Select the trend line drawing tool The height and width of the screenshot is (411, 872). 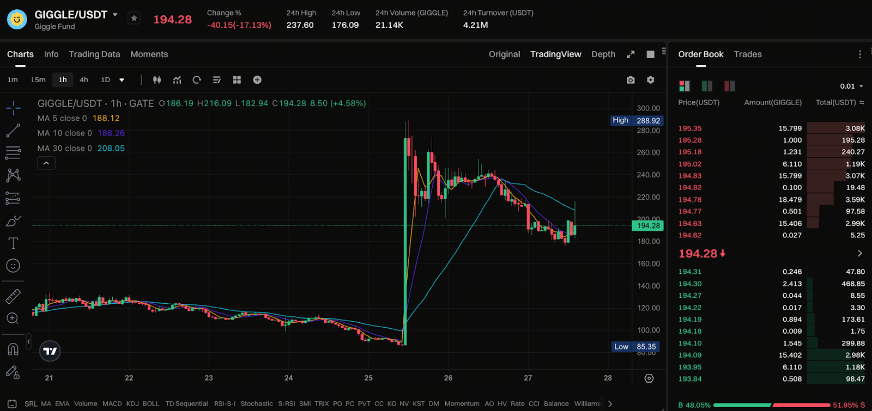point(13,131)
